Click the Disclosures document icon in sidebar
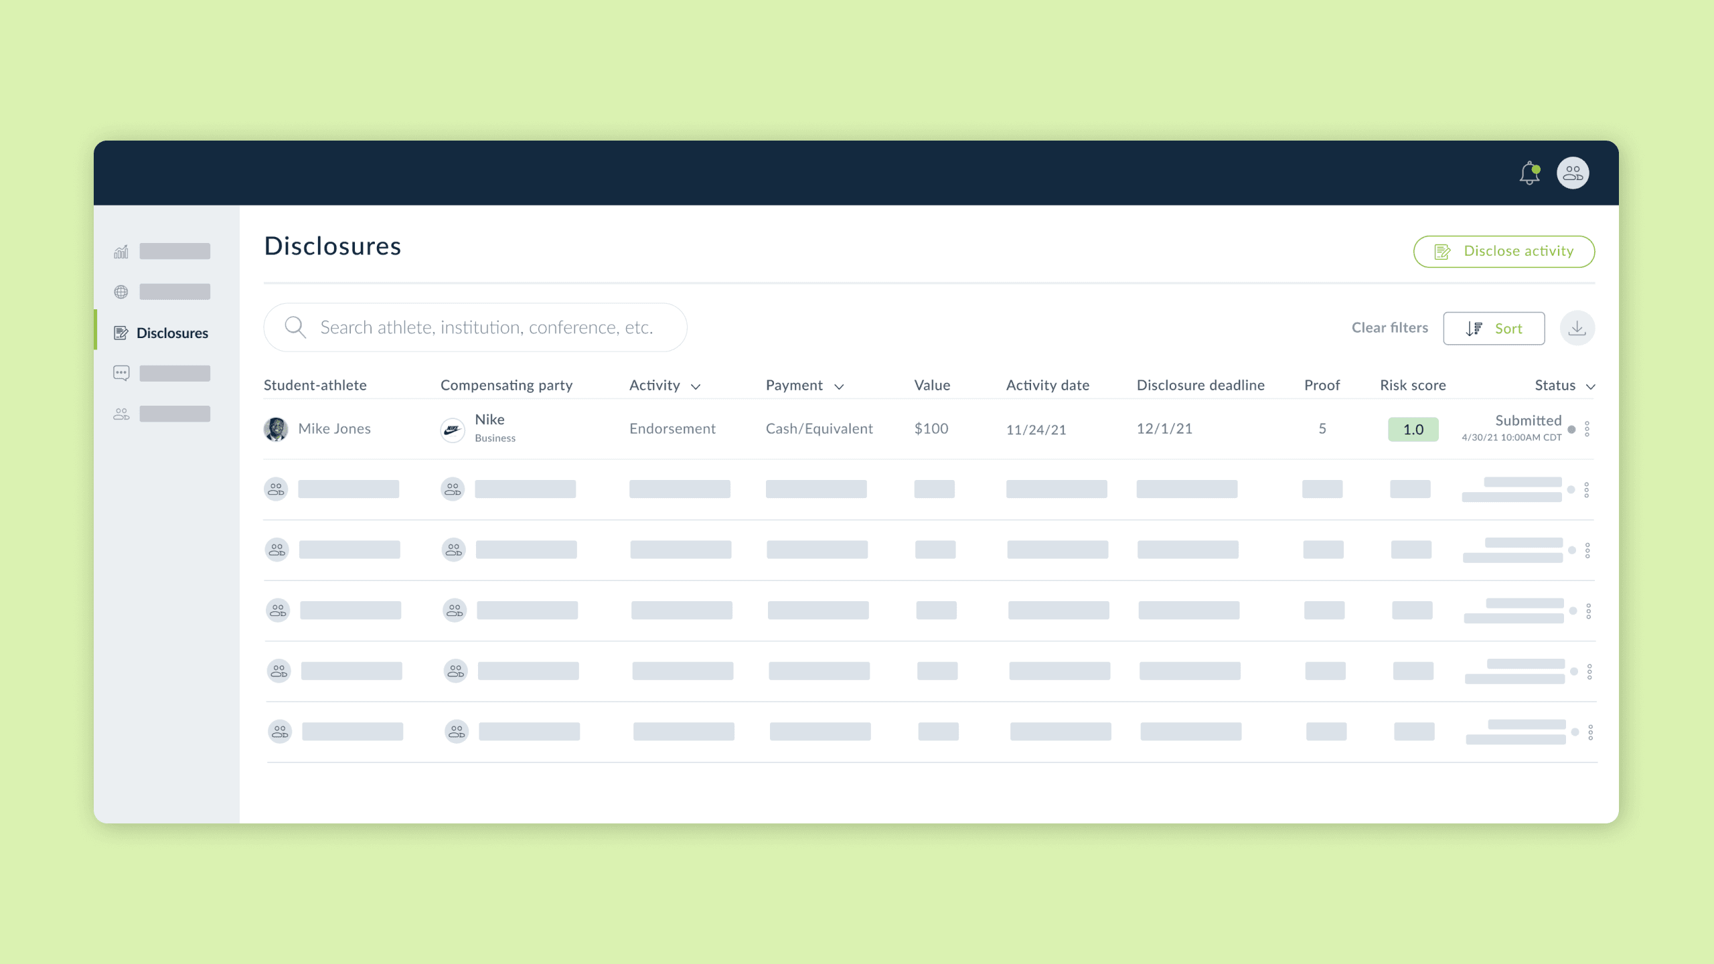The width and height of the screenshot is (1714, 964). click(121, 332)
